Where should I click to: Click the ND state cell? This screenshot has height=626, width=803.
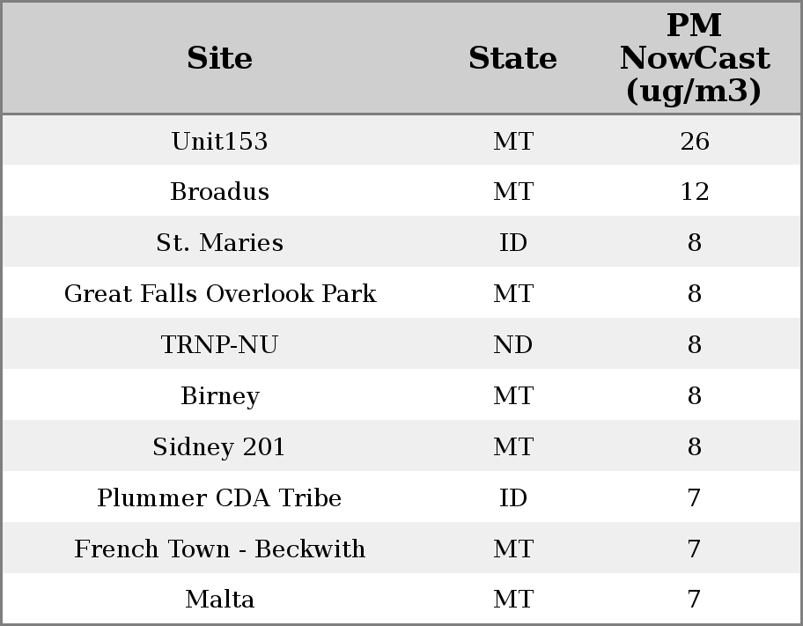pyautogui.click(x=512, y=345)
